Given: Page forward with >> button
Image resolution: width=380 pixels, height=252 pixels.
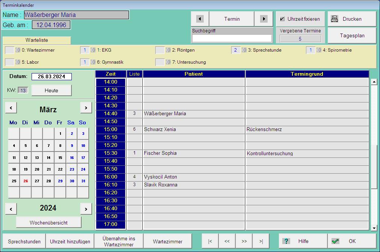Looking at the screenshot, I should tap(244, 241).
